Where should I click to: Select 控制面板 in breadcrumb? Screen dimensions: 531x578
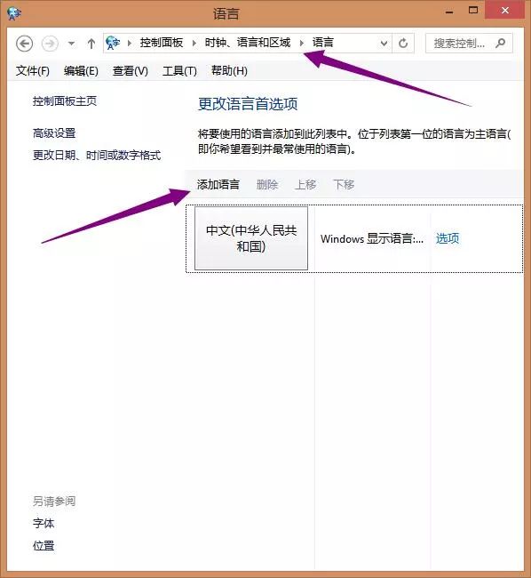(162, 43)
